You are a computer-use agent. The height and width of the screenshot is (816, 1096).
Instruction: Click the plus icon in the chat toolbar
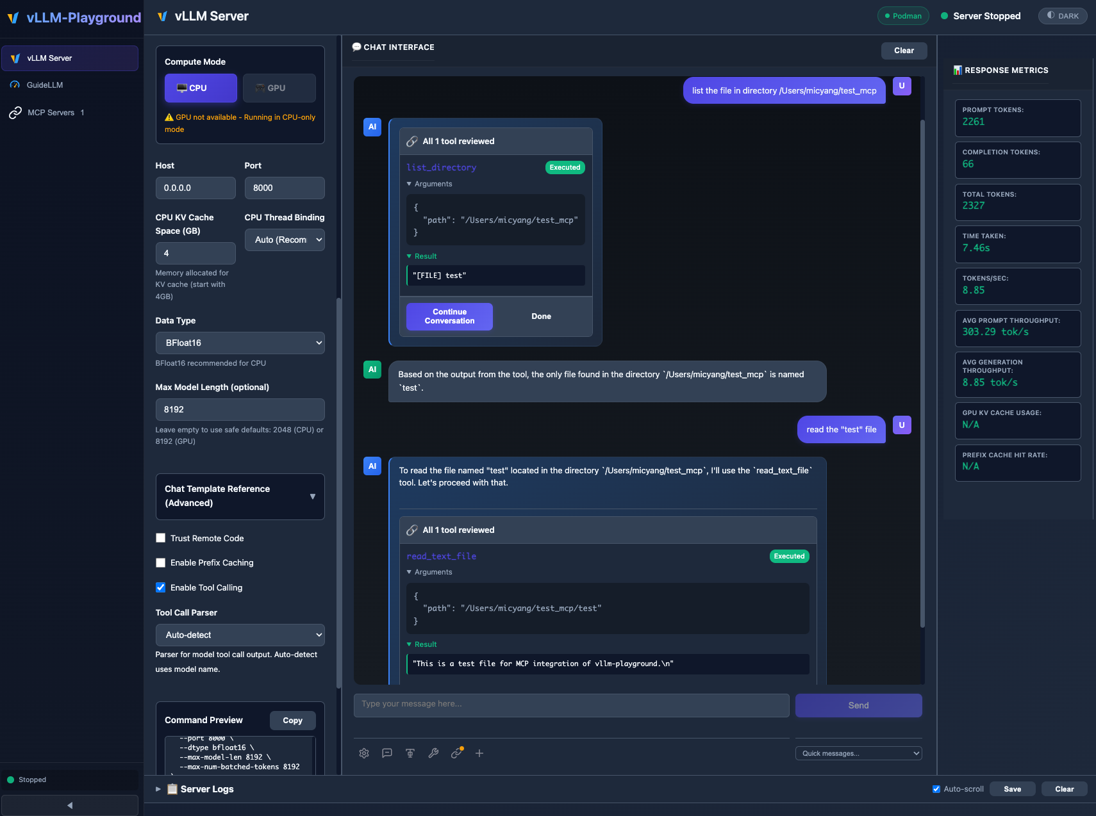click(479, 753)
